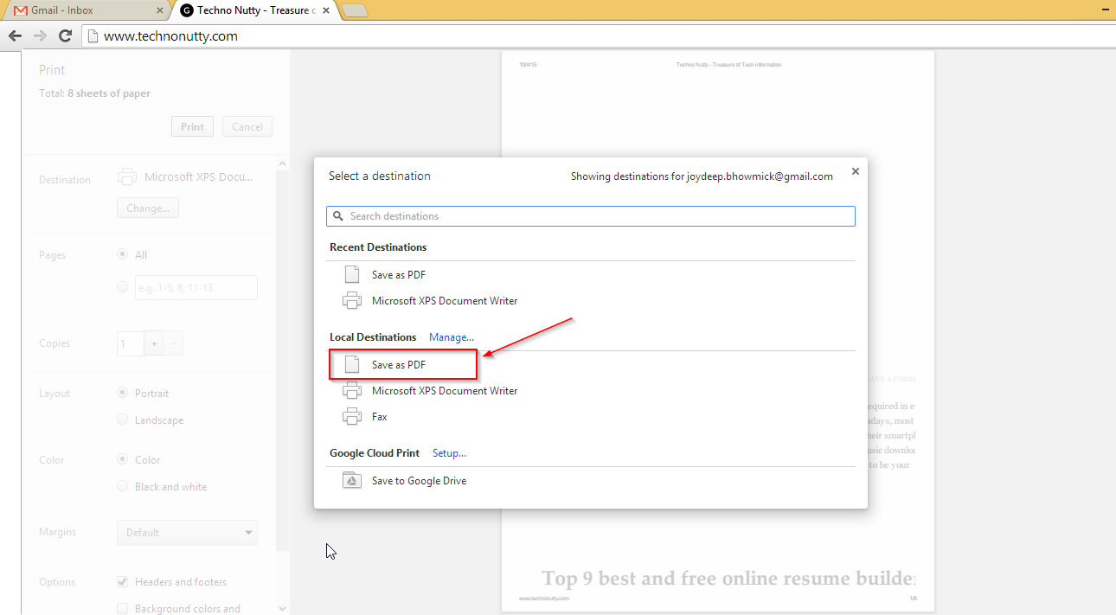
Task: Open the Manage... link for local destinations
Action: pos(452,337)
